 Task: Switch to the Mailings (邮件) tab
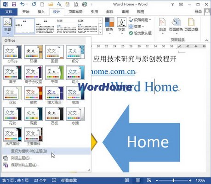point(110,12)
